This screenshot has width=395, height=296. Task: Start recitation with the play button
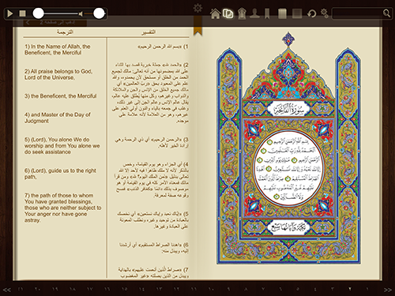[x=10, y=13]
